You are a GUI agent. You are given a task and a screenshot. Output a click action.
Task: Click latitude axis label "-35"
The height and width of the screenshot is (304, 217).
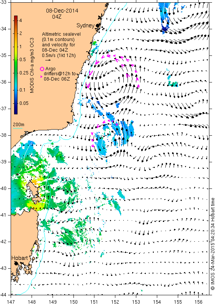[x=3, y=55]
